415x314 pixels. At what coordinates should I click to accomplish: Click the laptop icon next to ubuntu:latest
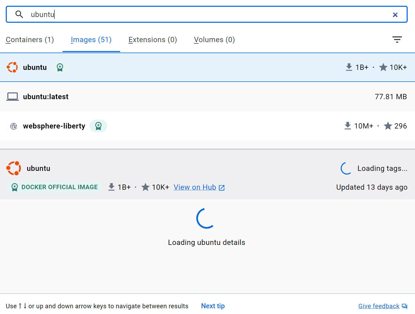click(x=13, y=97)
